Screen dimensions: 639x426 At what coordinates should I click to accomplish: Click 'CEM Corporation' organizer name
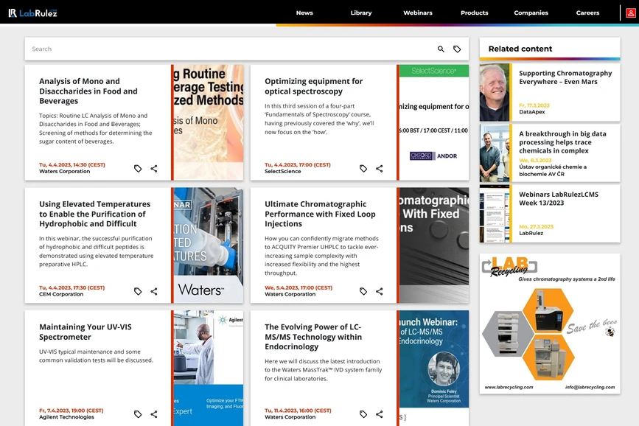pos(61,294)
